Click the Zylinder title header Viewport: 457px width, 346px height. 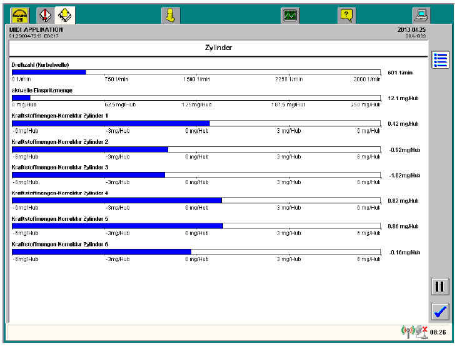[219, 48]
